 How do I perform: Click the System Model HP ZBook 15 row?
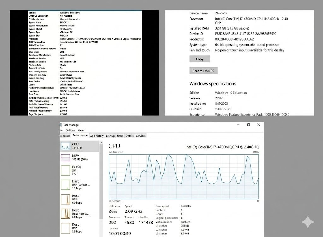coord(85,29)
